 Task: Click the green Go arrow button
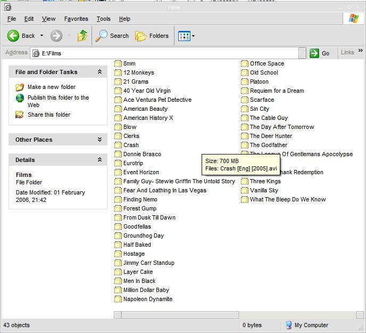tap(314, 53)
